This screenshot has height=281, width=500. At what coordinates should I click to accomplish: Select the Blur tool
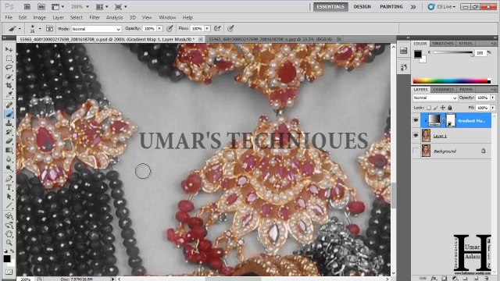[x=9, y=159]
